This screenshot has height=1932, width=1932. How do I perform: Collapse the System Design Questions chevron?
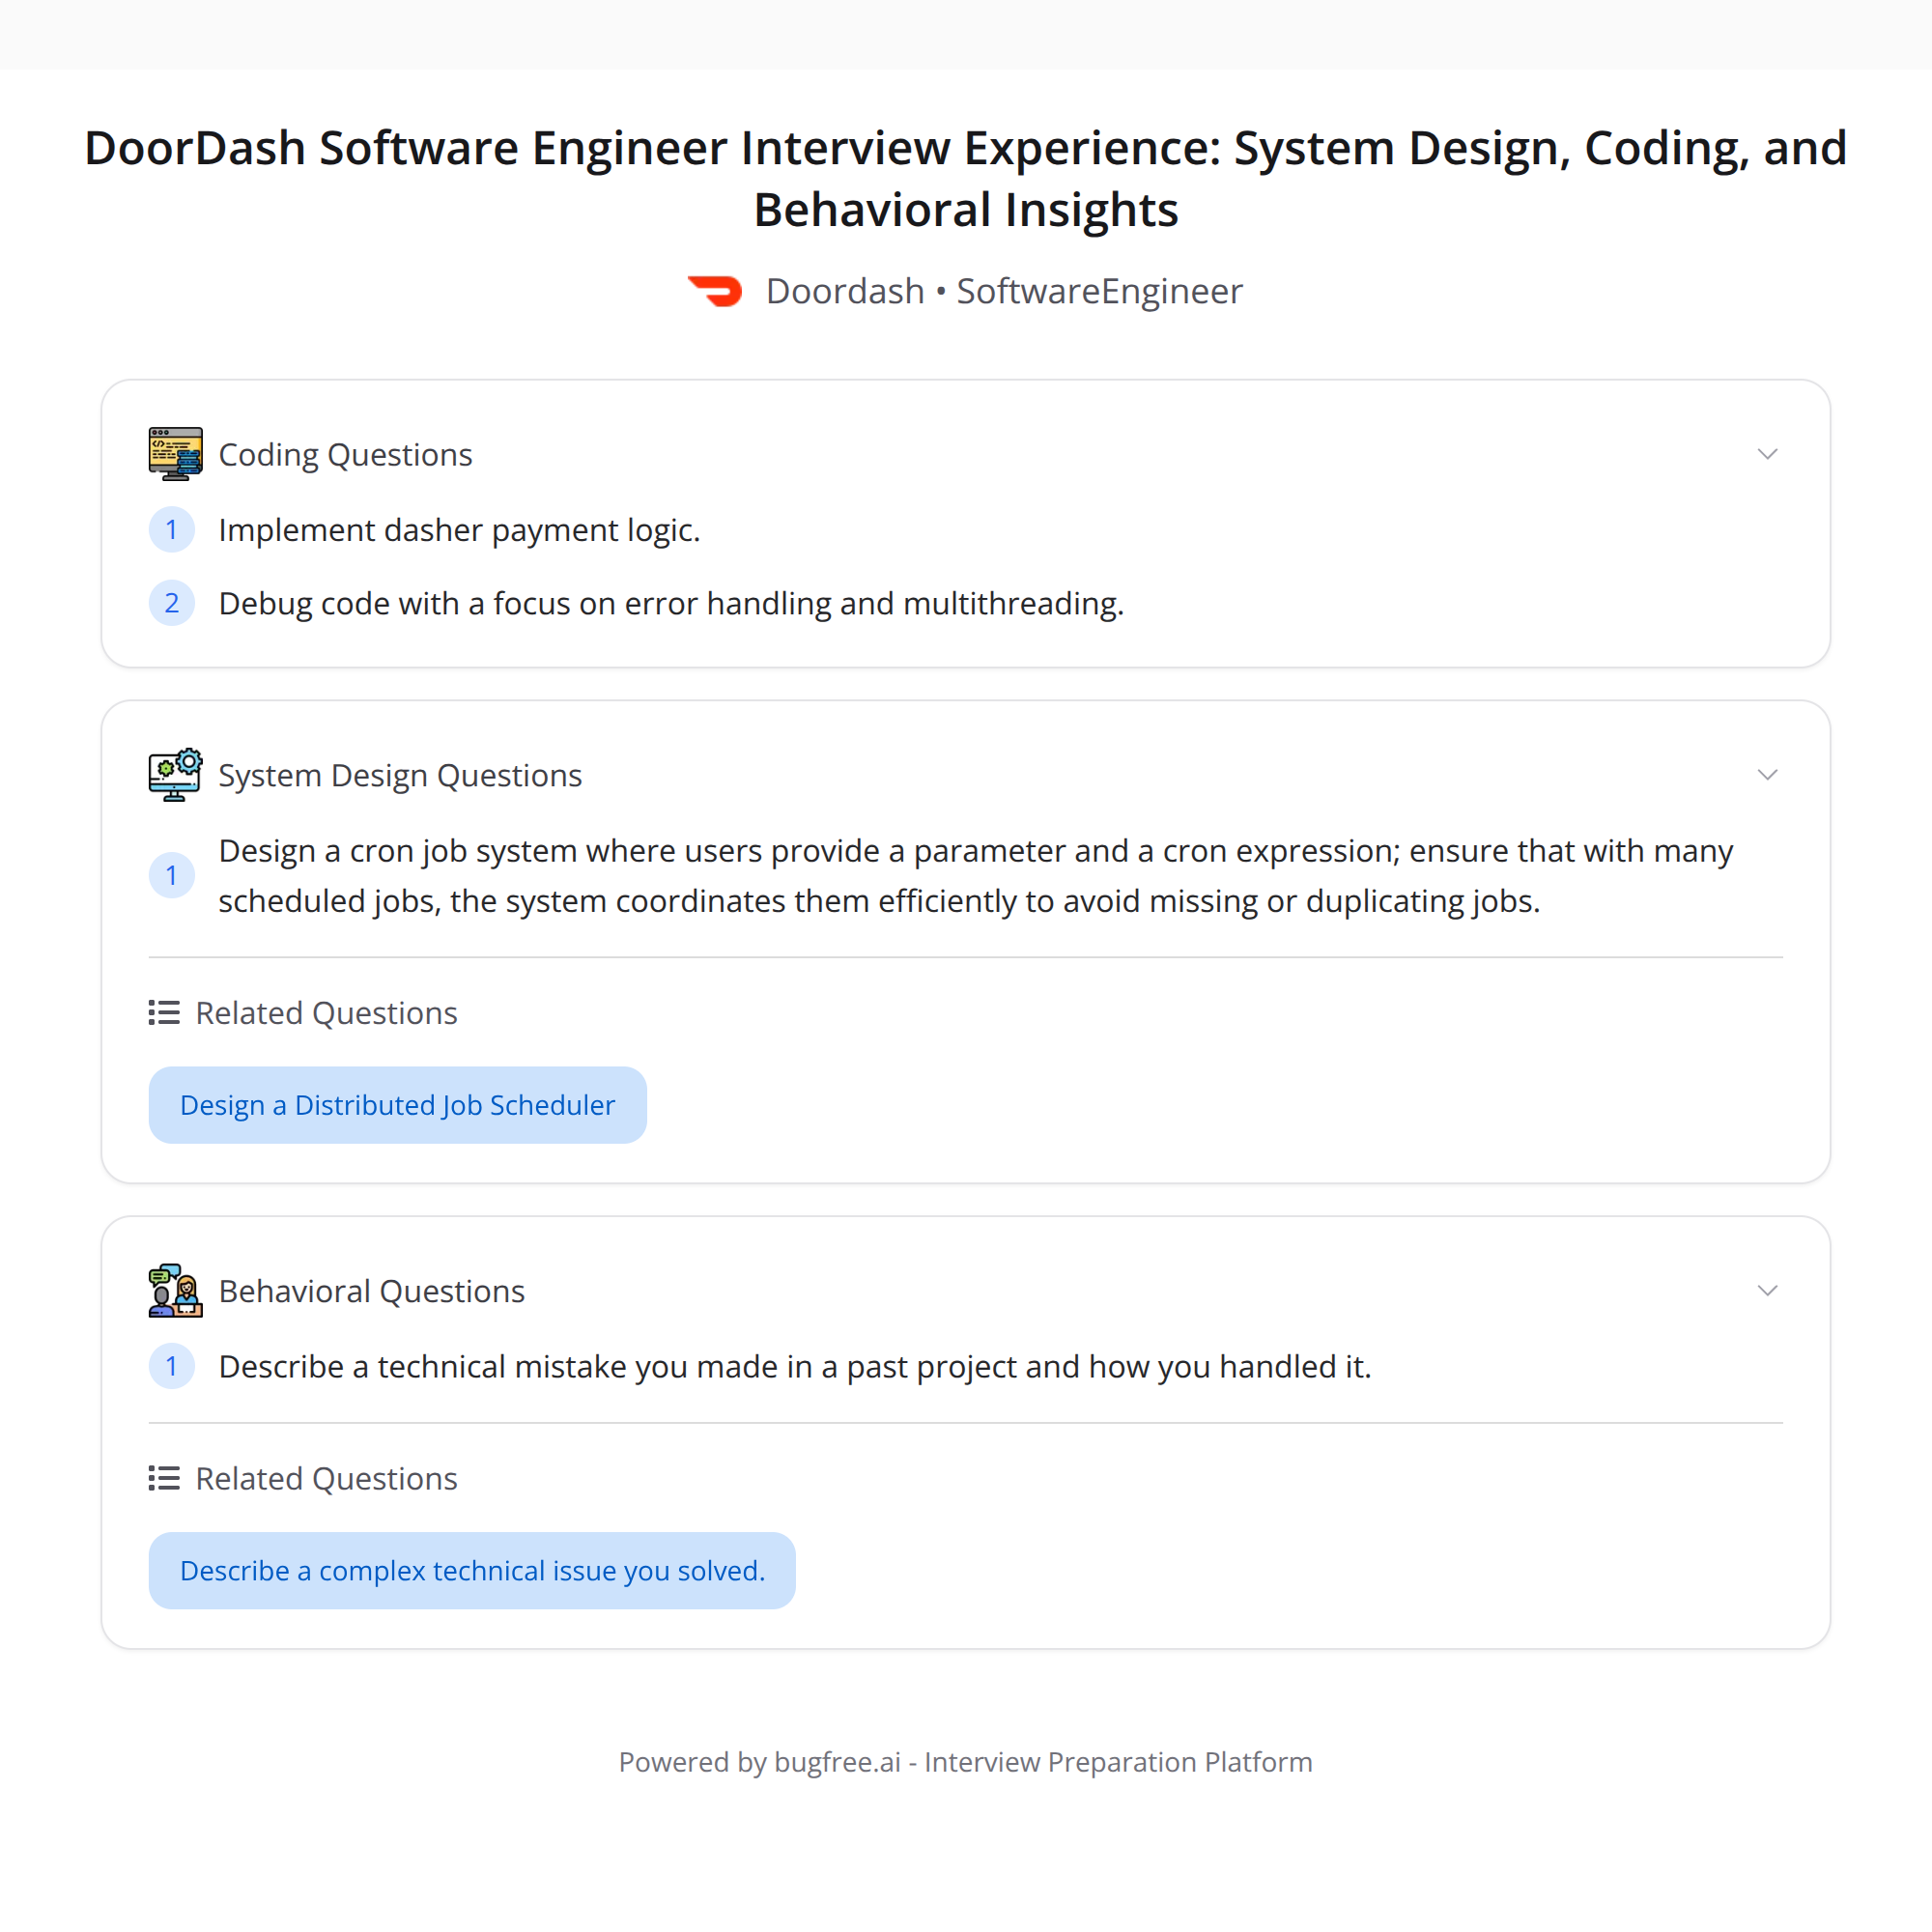click(x=1768, y=775)
